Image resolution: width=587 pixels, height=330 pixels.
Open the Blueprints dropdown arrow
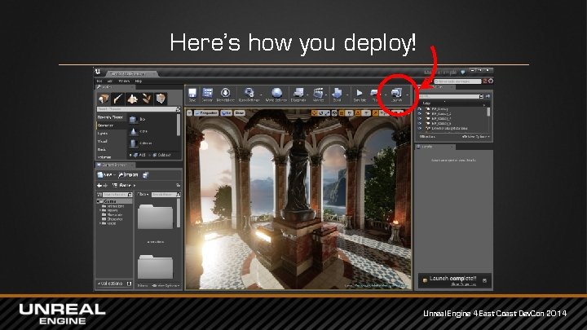308,95
